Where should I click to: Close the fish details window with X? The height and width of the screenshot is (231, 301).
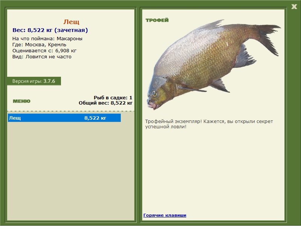coord(294,6)
